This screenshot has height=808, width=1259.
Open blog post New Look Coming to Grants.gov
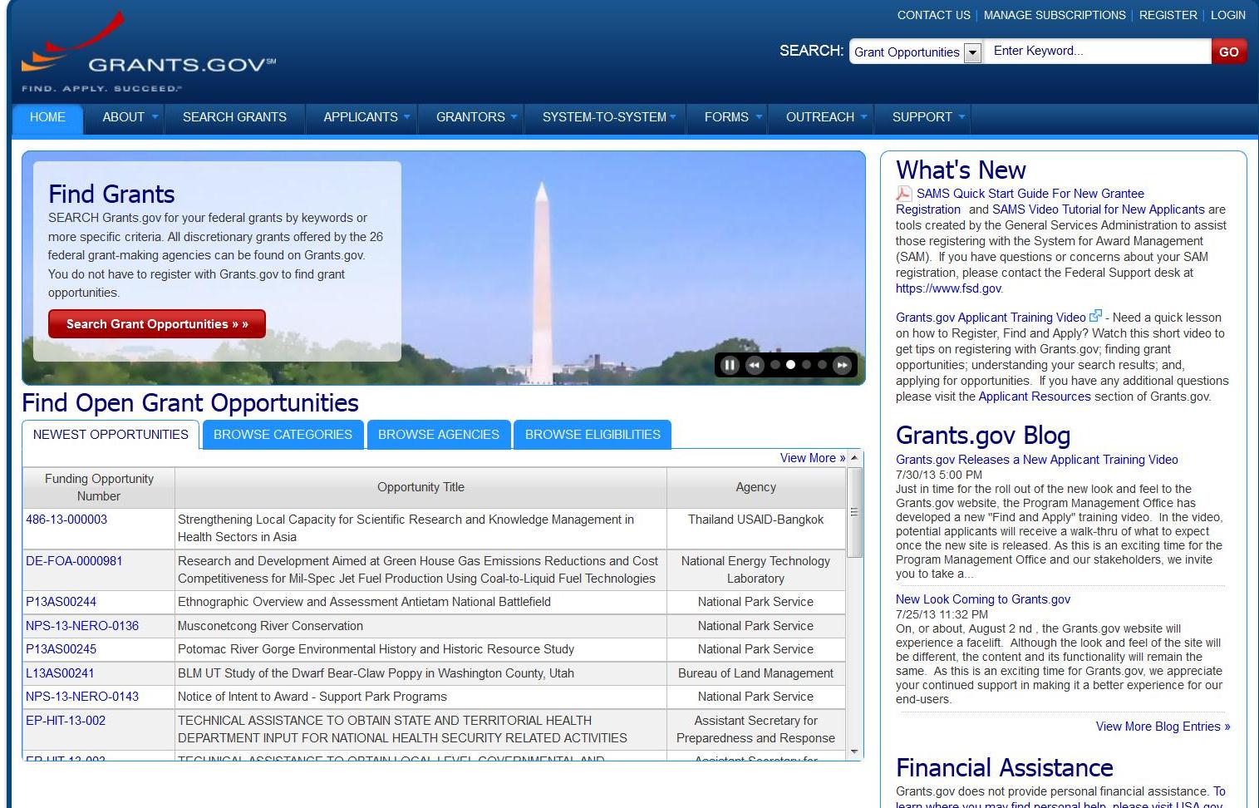coord(983,599)
